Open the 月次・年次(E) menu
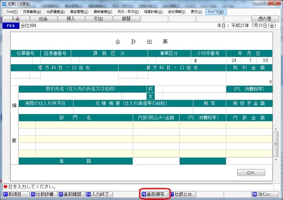The height and width of the screenshot is (200, 283). tap(128, 12)
